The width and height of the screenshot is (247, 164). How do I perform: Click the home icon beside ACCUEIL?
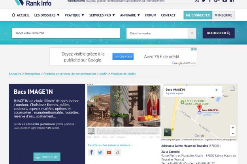pyautogui.click(x=13, y=15)
